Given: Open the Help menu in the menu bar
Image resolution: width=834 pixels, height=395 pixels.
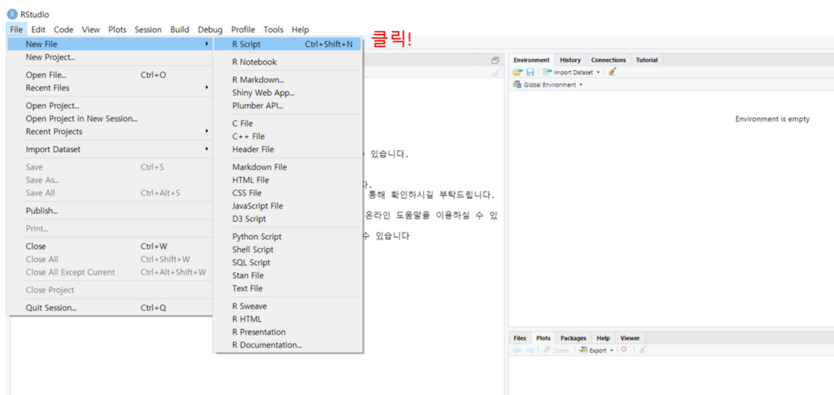Looking at the screenshot, I should tap(300, 30).
